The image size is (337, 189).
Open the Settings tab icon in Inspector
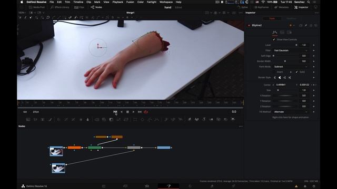tap(289, 33)
